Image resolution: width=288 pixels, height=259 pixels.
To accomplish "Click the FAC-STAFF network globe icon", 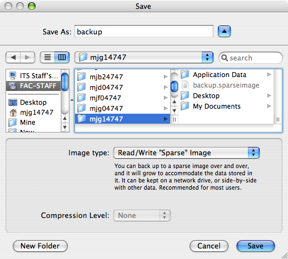I will pos(13,86).
